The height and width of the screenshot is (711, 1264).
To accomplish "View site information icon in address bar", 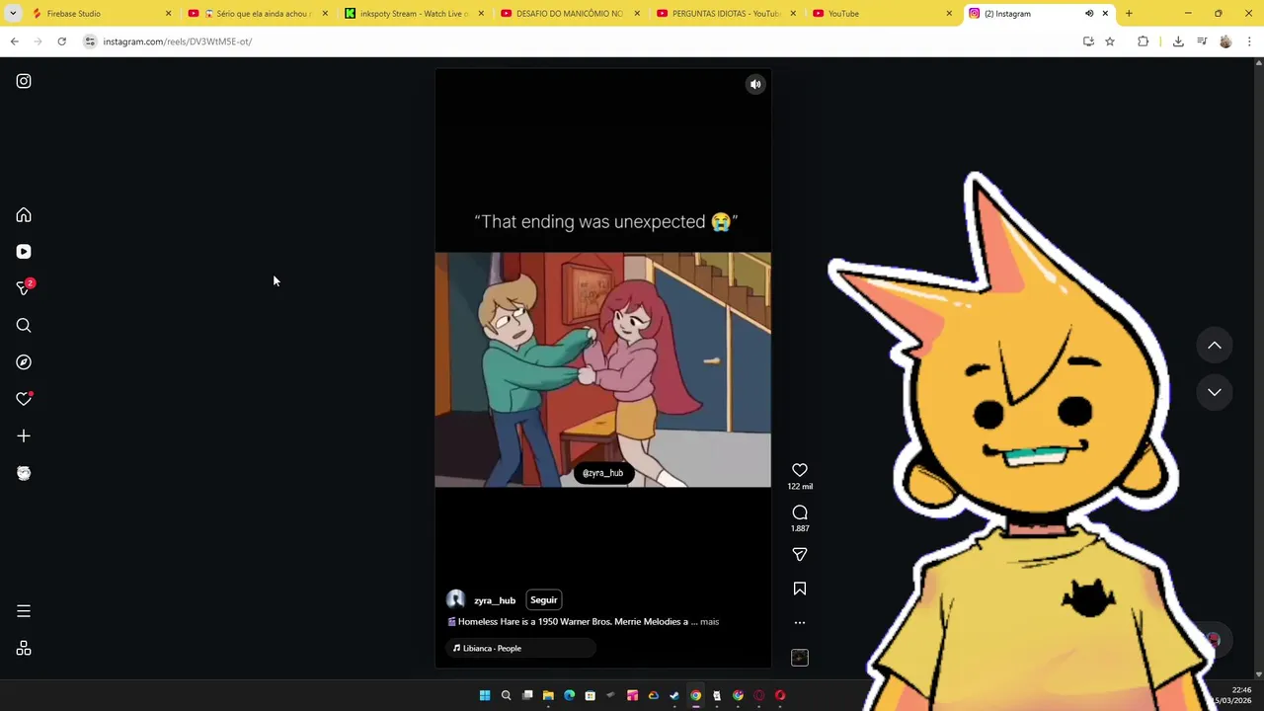I will coord(90,41).
